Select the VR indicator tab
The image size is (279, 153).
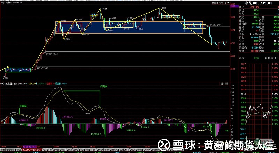coord(87,150)
